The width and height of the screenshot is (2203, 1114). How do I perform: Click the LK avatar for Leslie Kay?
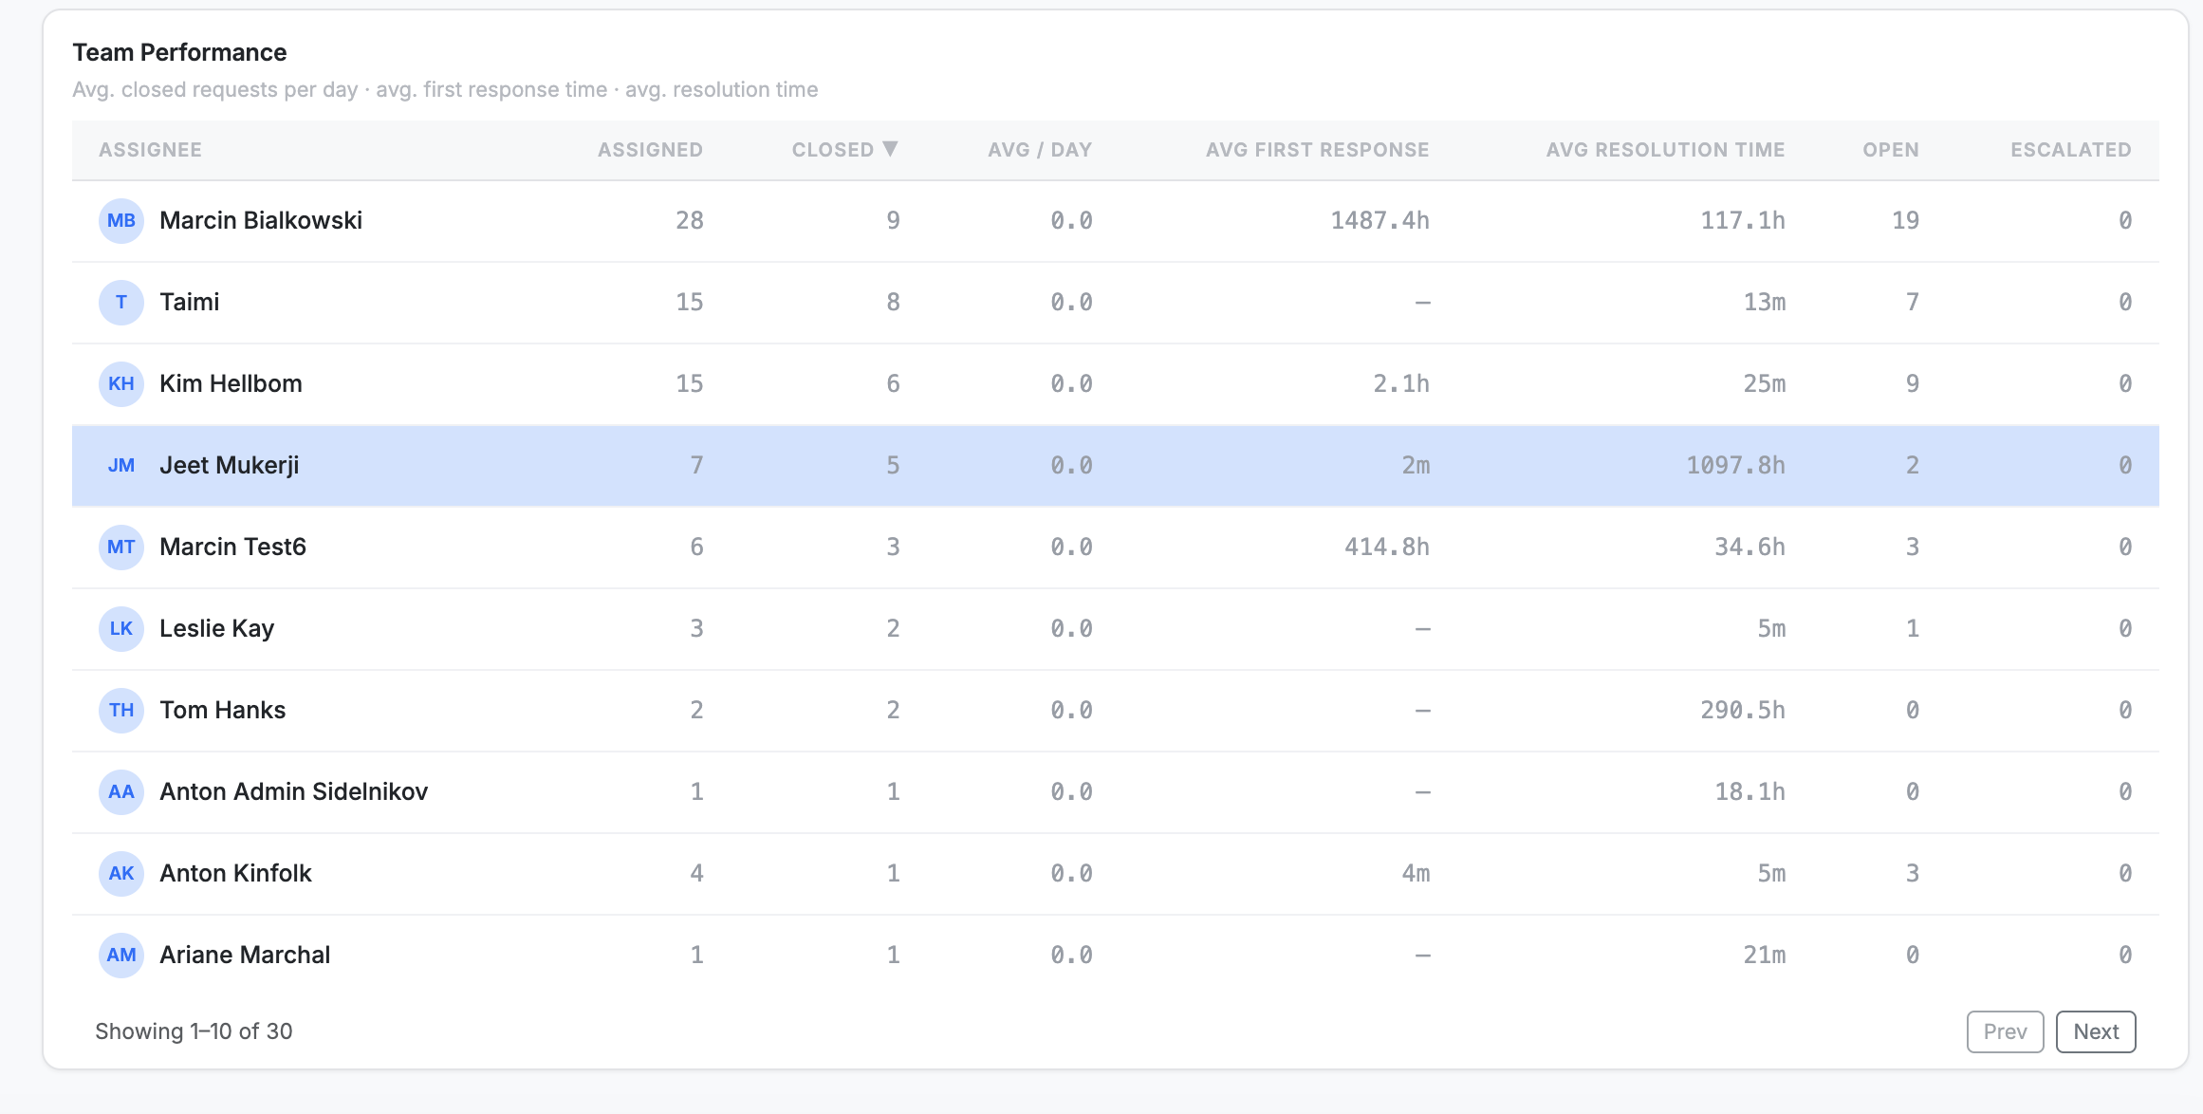(x=121, y=629)
